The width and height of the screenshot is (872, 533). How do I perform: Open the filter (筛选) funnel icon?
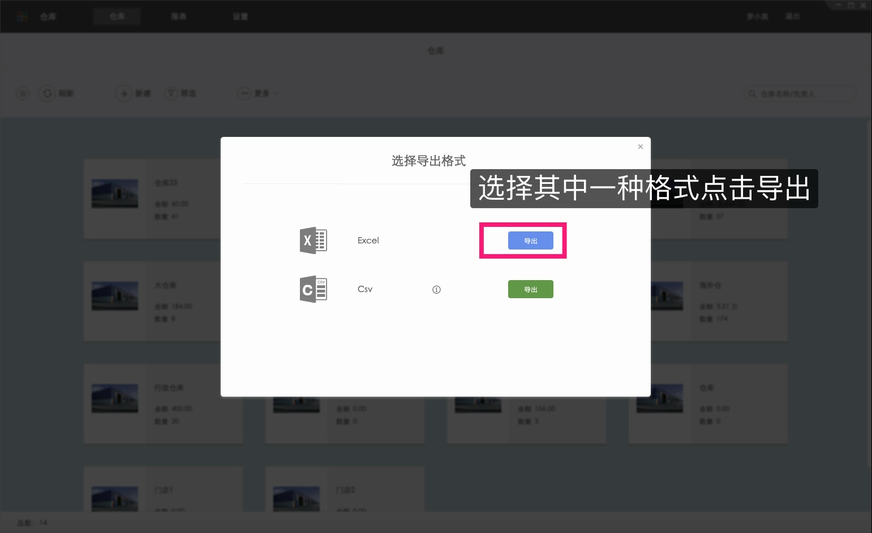[171, 93]
